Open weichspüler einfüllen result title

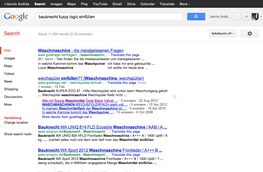91,78
